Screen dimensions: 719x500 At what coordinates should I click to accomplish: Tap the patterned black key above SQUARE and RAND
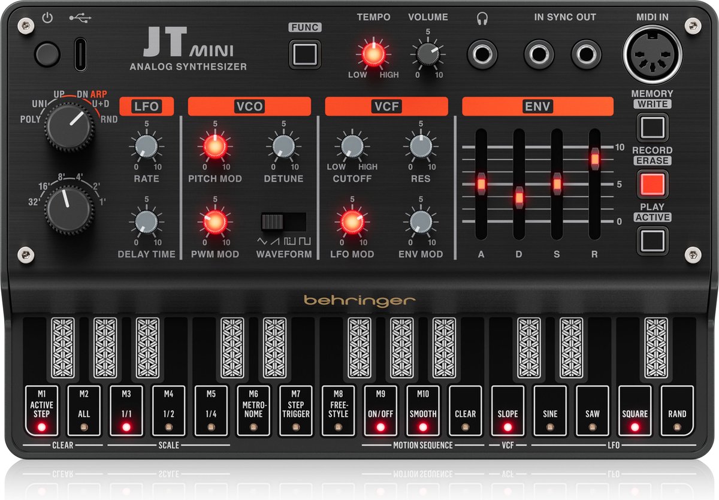(656, 347)
